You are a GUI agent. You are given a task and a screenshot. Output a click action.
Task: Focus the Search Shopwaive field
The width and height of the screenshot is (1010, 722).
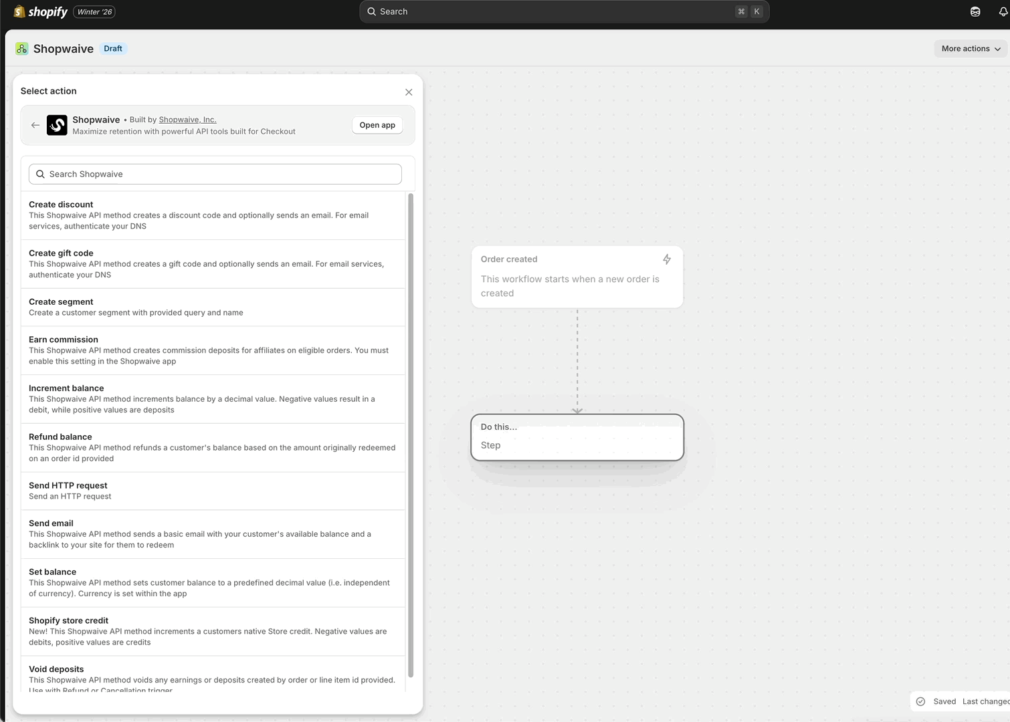tap(215, 174)
